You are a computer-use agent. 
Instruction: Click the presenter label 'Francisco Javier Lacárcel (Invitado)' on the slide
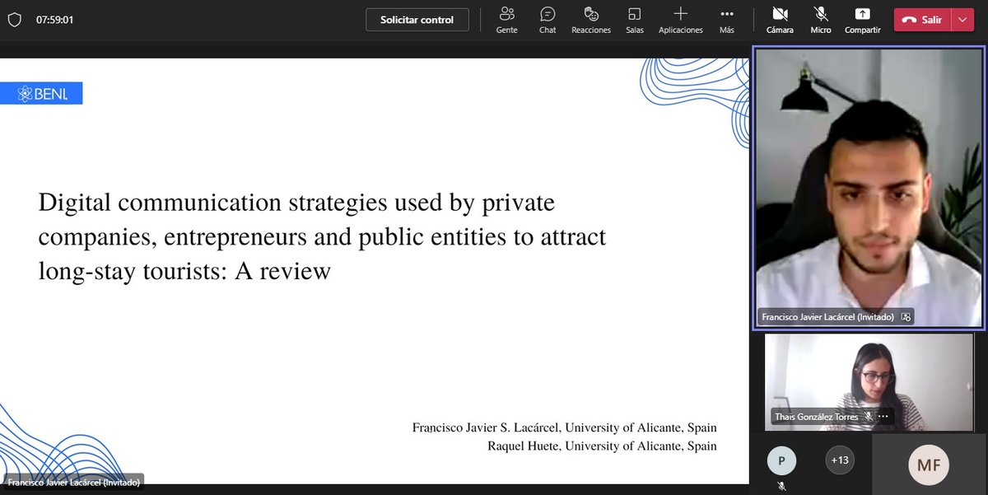[74, 483]
